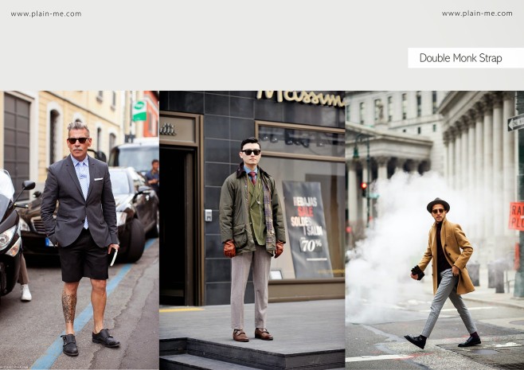Viewport: 524px width, 370px height.
Task: Click the top-left www.plain-me.com link
Action: 46,14
